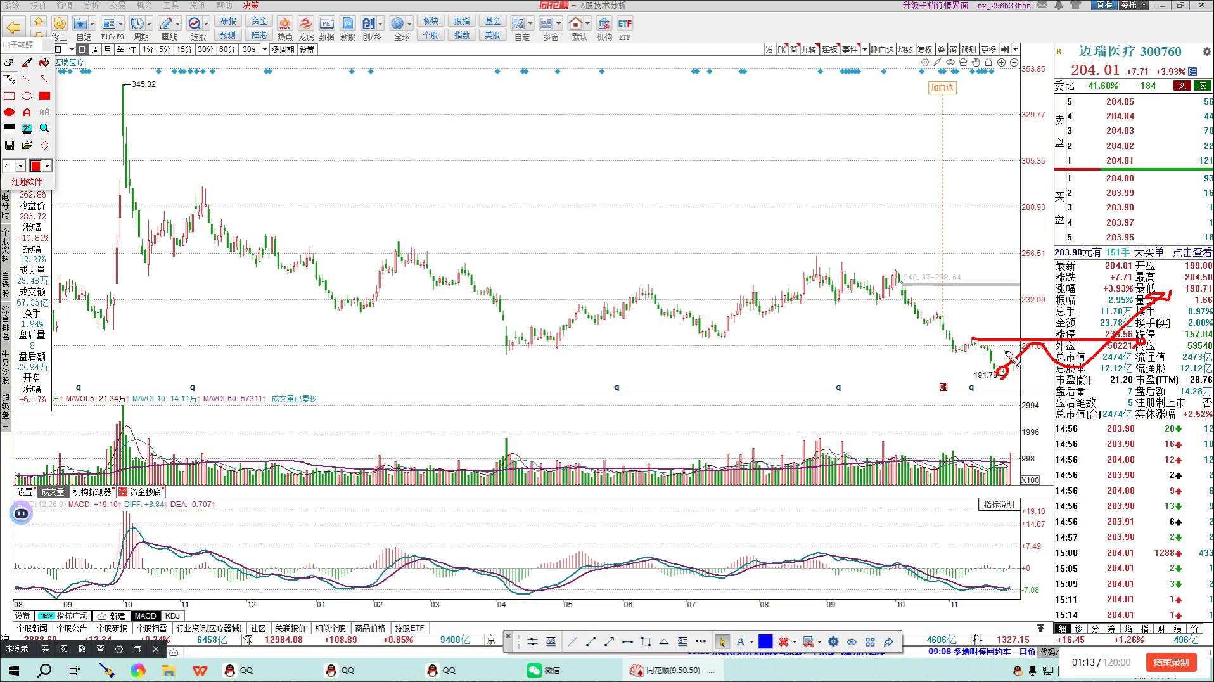Click the blue color swatch in bottom toolbar
The width and height of the screenshot is (1214, 682).
click(x=765, y=641)
